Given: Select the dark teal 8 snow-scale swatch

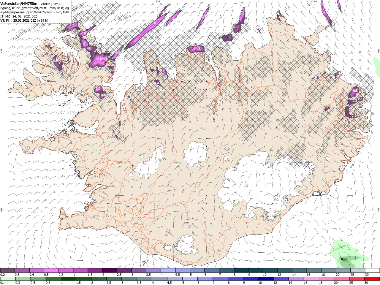Looking at the screenshot, I should (241, 270).
